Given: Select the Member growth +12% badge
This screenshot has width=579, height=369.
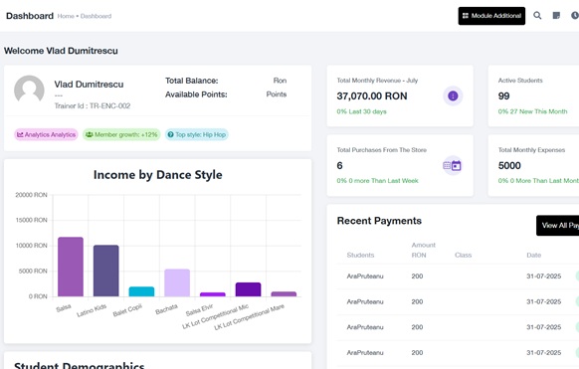Looking at the screenshot, I should point(121,134).
